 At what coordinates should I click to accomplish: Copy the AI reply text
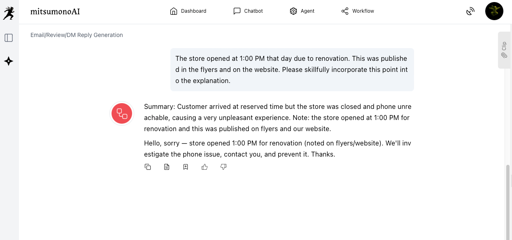tap(148, 167)
